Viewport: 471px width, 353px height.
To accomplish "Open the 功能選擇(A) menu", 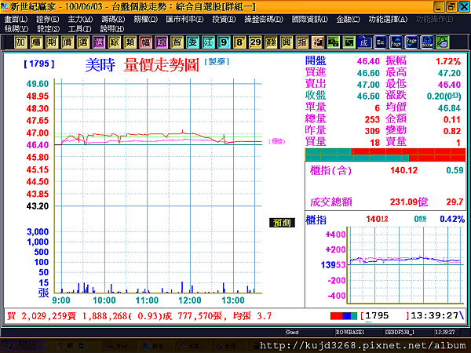I will pos(388,20).
